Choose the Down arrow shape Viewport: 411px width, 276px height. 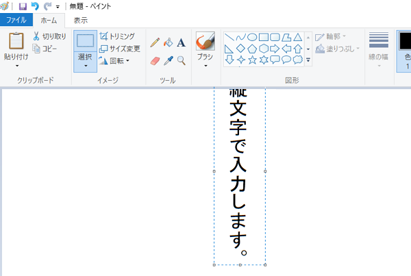pos(229,60)
